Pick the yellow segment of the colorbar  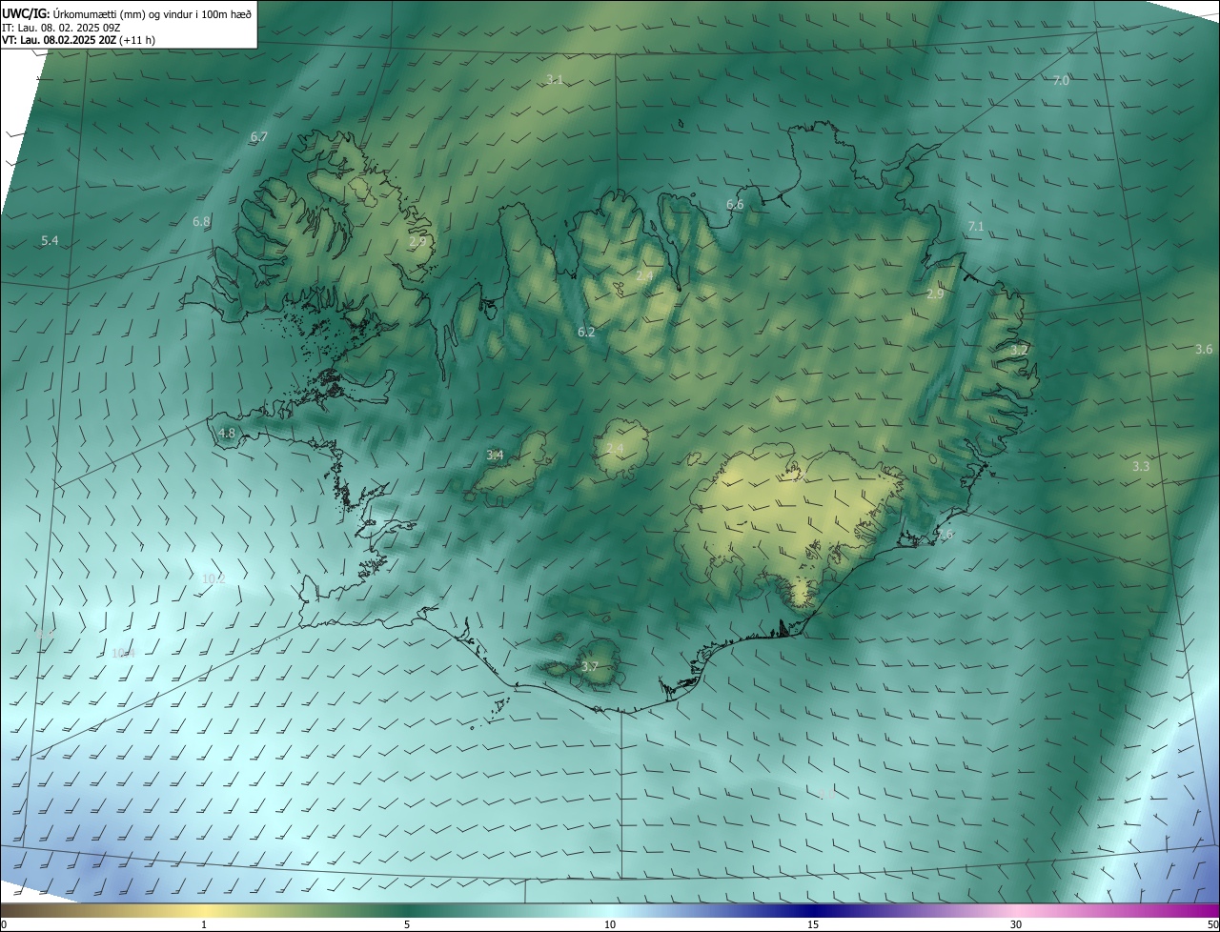204,910
